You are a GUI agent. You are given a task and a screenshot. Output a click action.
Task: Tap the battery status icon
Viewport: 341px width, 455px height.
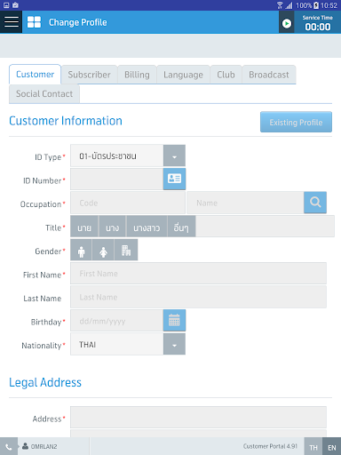(316, 5)
